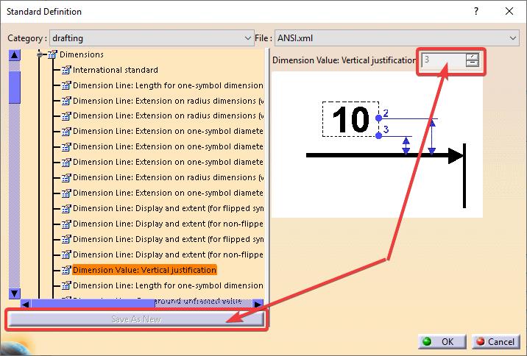Click the tree scroll-down arrow
The width and height of the screenshot is (527, 356).
[x=15, y=293]
